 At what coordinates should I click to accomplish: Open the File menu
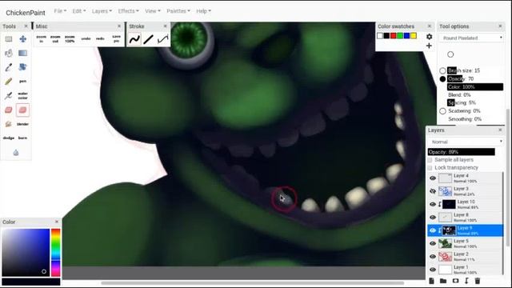coord(60,11)
